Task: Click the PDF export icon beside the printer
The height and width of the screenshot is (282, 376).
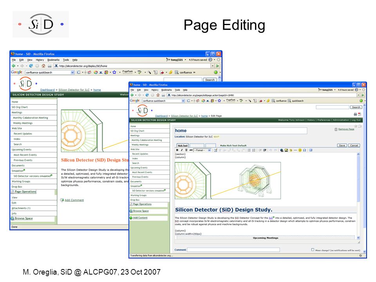Action: pyautogui.click(x=360, y=114)
